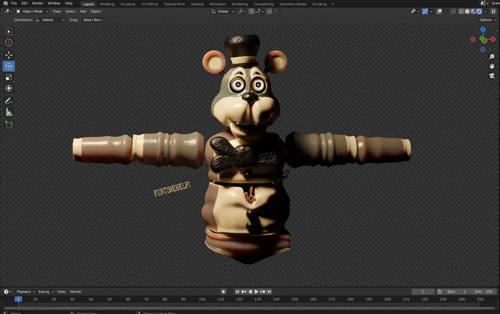
Task: Pause viewport rendering icon
Action: click(x=493, y=11)
